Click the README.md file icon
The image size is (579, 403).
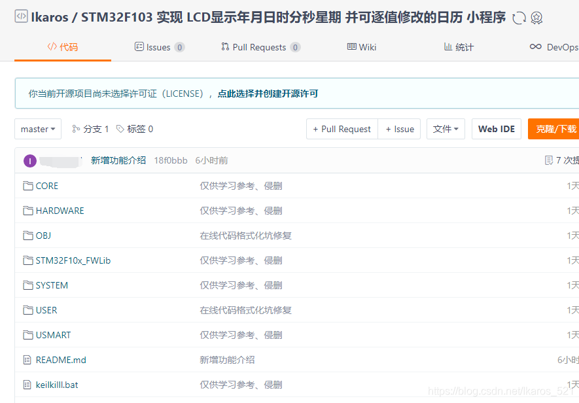pyautogui.click(x=27, y=360)
